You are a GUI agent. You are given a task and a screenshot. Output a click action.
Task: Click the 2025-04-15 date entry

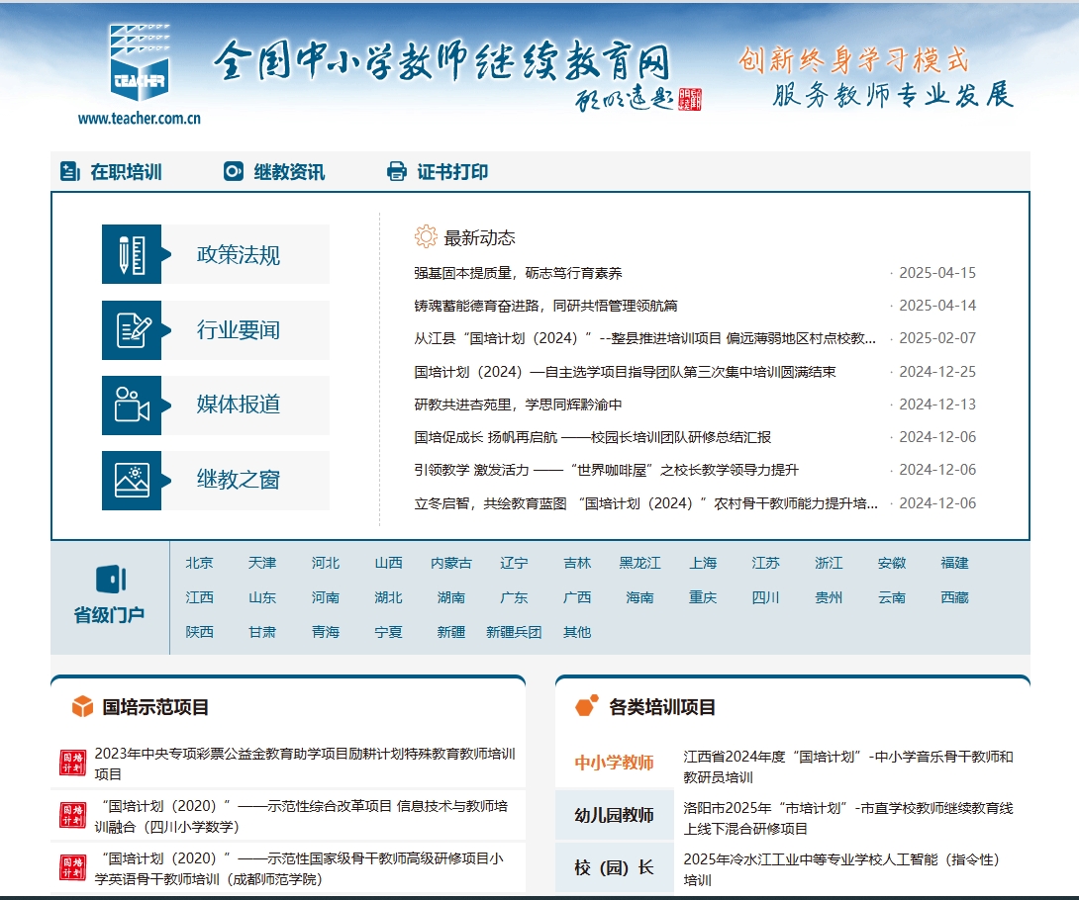(x=937, y=273)
